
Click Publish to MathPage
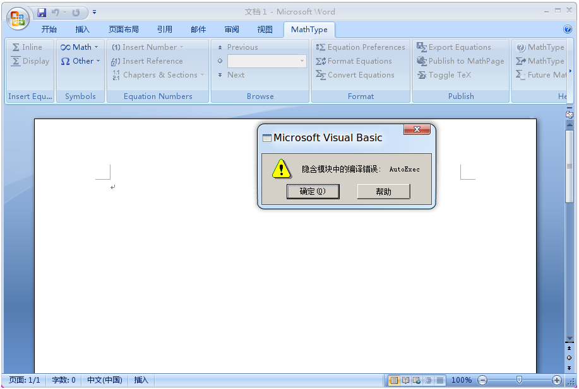coord(460,61)
